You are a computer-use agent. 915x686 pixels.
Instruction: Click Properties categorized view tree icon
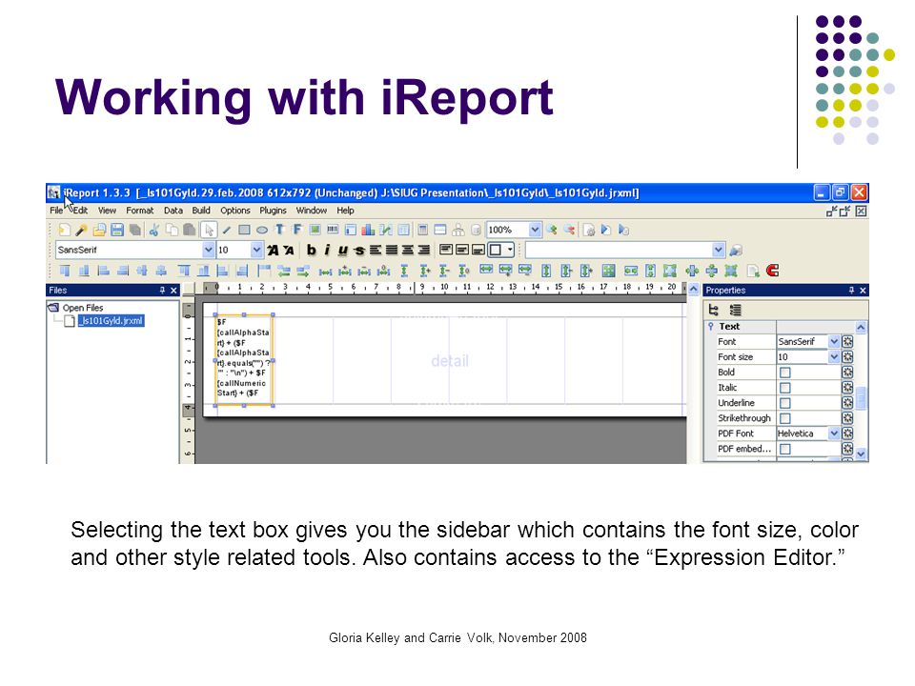coord(713,311)
